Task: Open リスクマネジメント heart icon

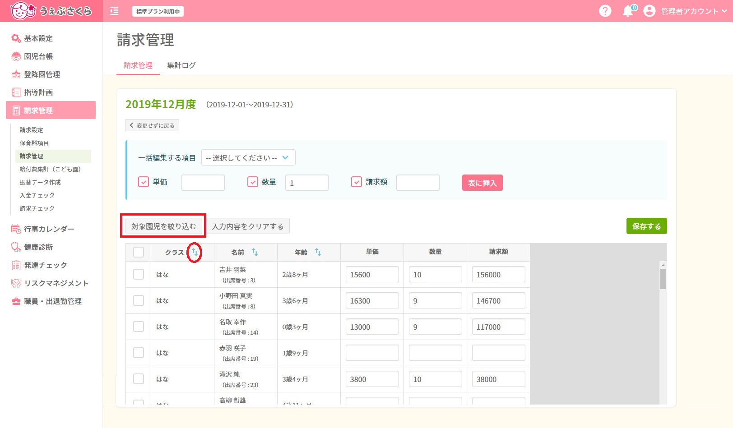Action: pyautogui.click(x=16, y=283)
